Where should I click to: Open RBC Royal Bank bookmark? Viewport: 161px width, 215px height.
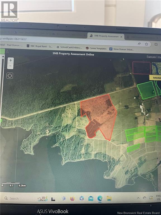(x=39, y=46)
